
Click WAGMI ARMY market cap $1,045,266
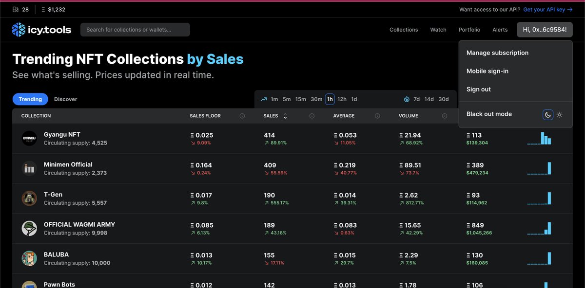coord(479,233)
